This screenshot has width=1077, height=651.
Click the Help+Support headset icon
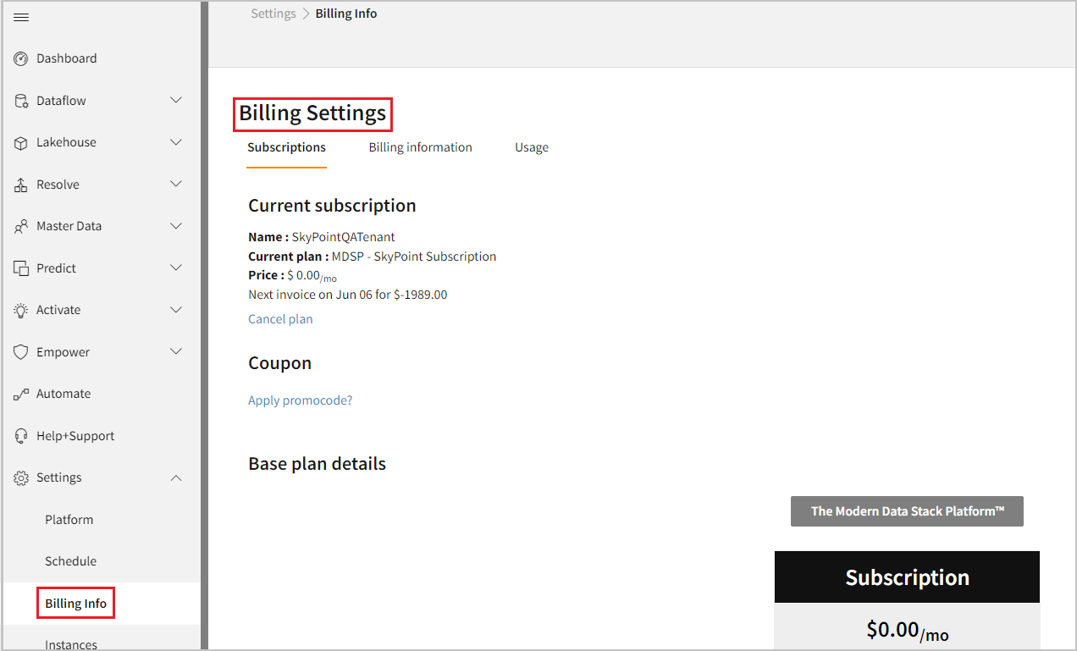pos(21,436)
